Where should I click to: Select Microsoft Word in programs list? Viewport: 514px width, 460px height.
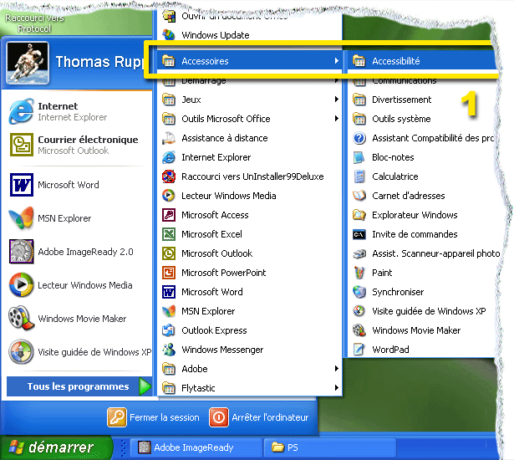[x=250, y=292]
